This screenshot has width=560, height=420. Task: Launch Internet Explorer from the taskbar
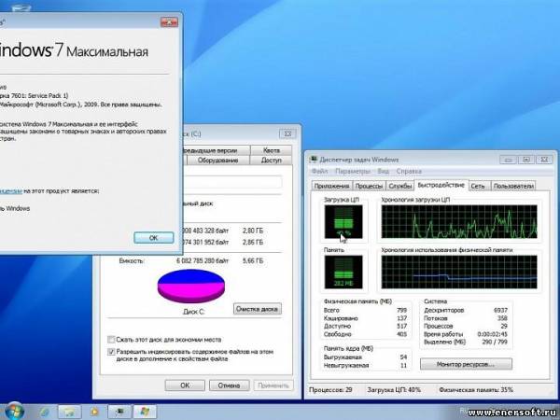click(45, 412)
